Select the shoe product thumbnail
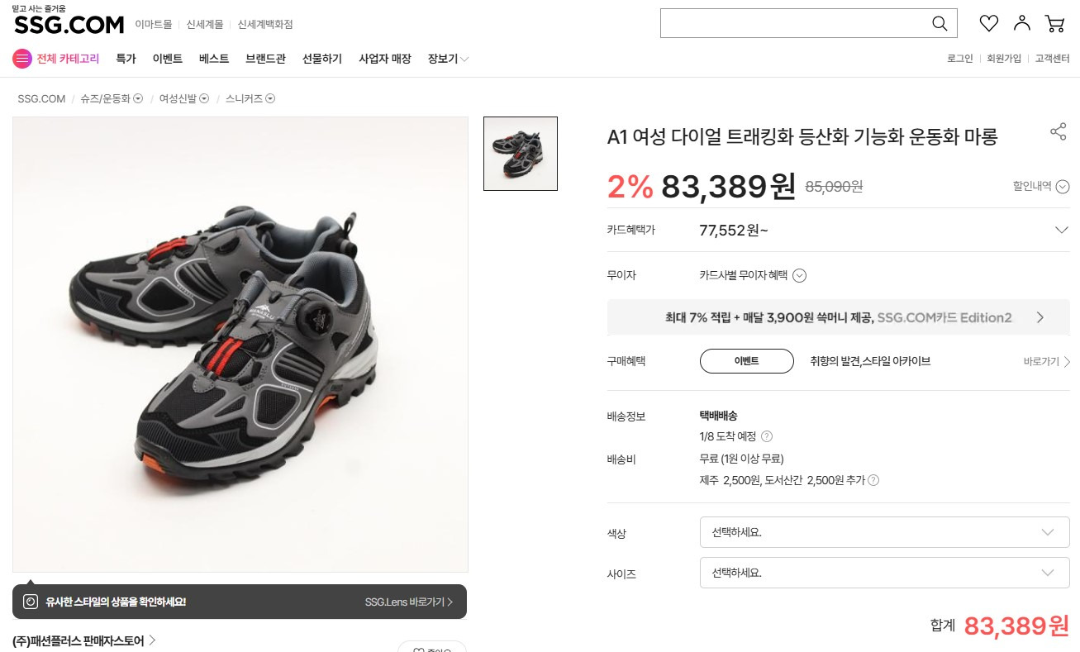Image resolution: width=1080 pixels, height=652 pixels. pyautogui.click(x=521, y=154)
